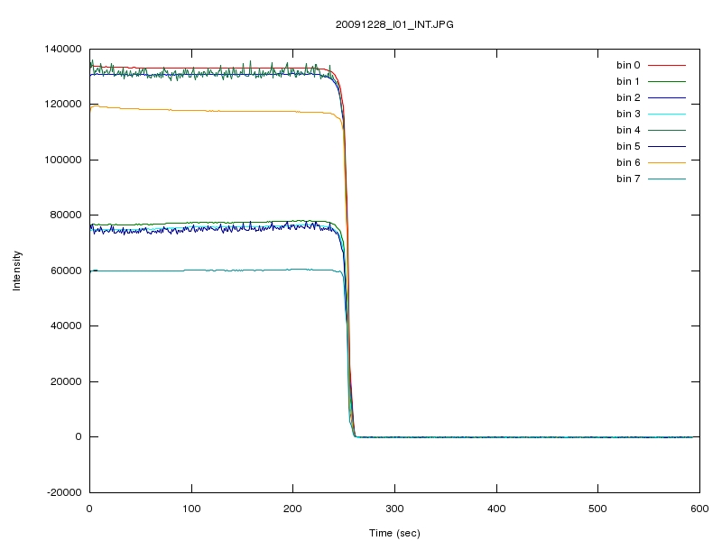This screenshot has width=722, height=541.
Task: Click the orange bin 6 legend line sample
Action: (x=667, y=162)
